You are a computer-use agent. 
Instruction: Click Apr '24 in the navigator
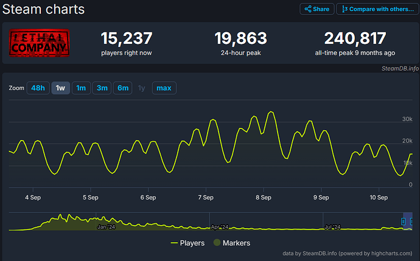(x=220, y=227)
